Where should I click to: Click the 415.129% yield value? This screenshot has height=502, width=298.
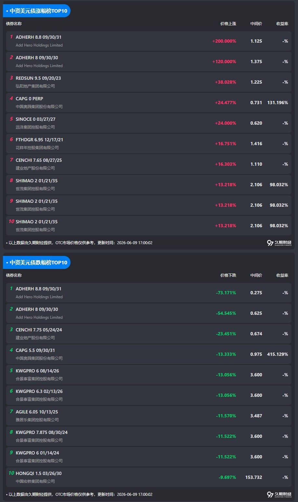point(278,354)
